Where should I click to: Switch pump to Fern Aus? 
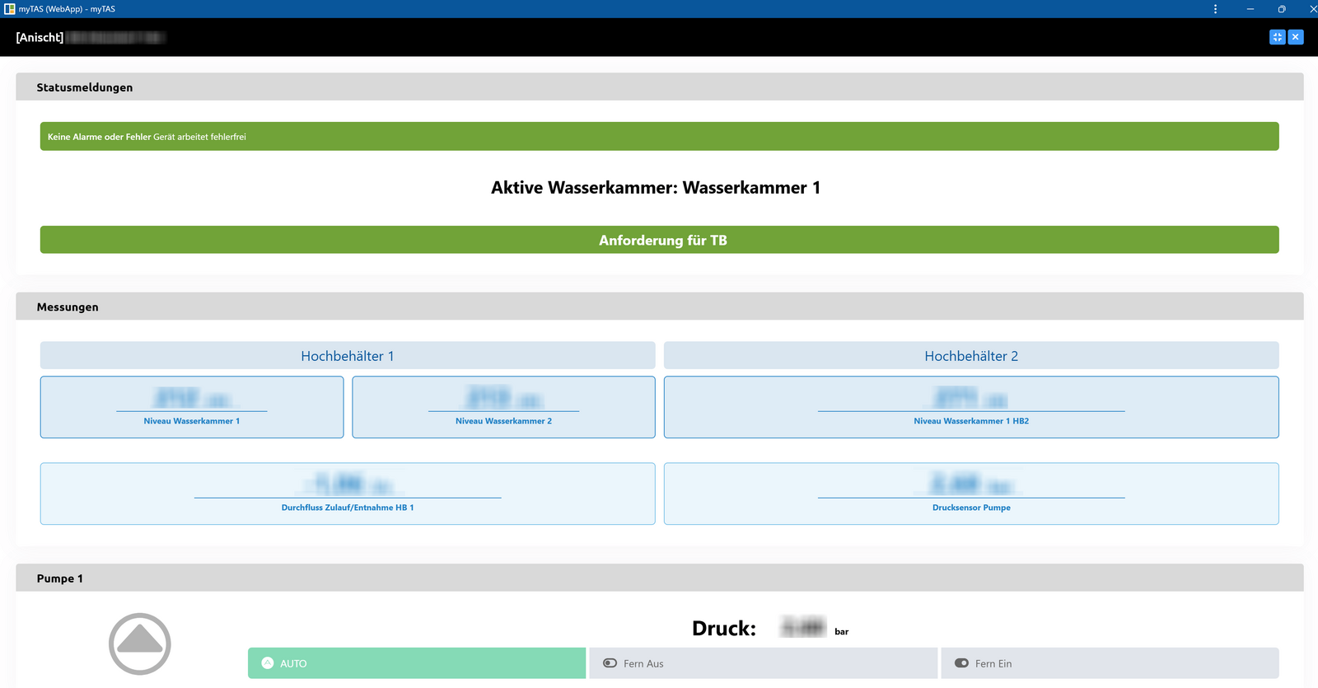point(763,663)
